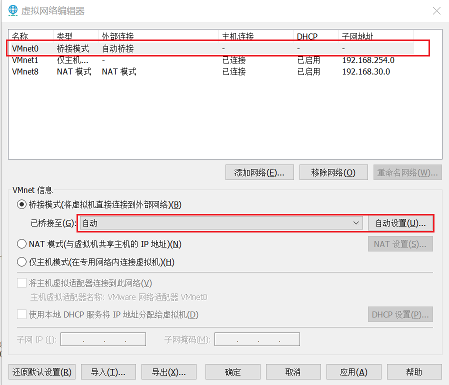The width and height of the screenshot is (449, 385).
Task: Click the 子网掩码 input field
Action: (x=257, y=339)
